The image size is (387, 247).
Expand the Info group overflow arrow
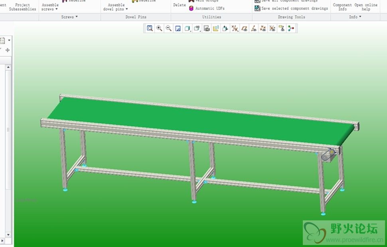click(360, 17)
